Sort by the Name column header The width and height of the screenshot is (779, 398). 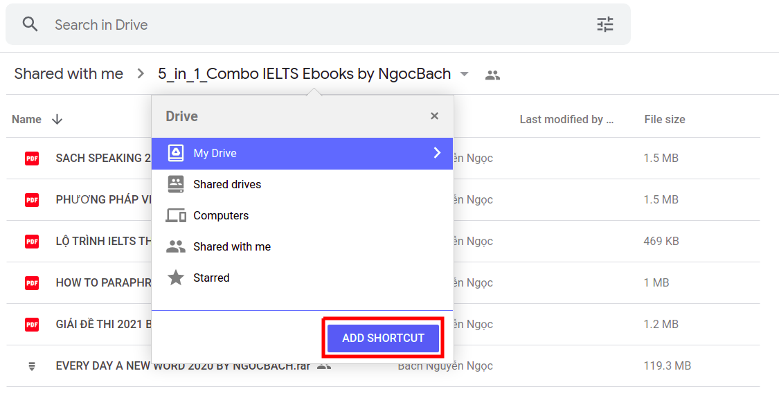[x=26, y=119]
